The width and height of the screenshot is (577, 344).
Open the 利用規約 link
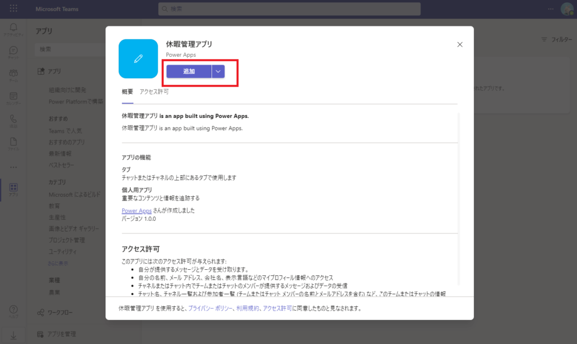[x=248, y=309]
